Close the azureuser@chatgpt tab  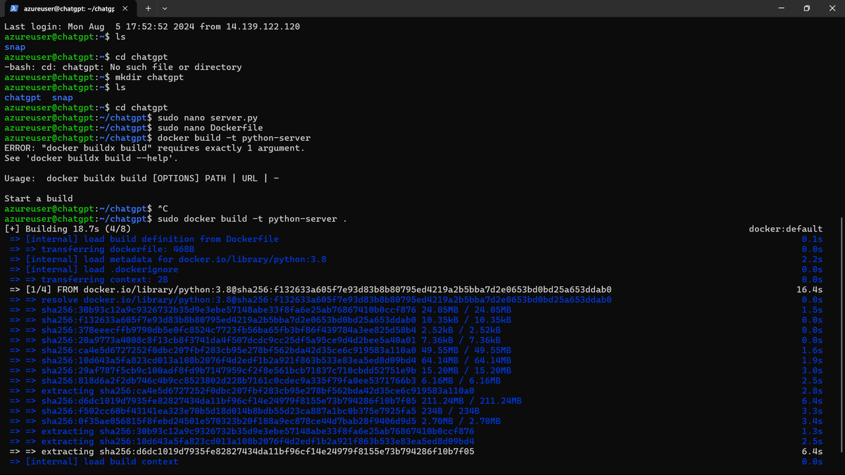click(x=125, y=8)
